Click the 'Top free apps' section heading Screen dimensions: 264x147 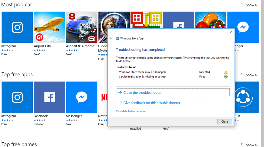pos(17,74)
